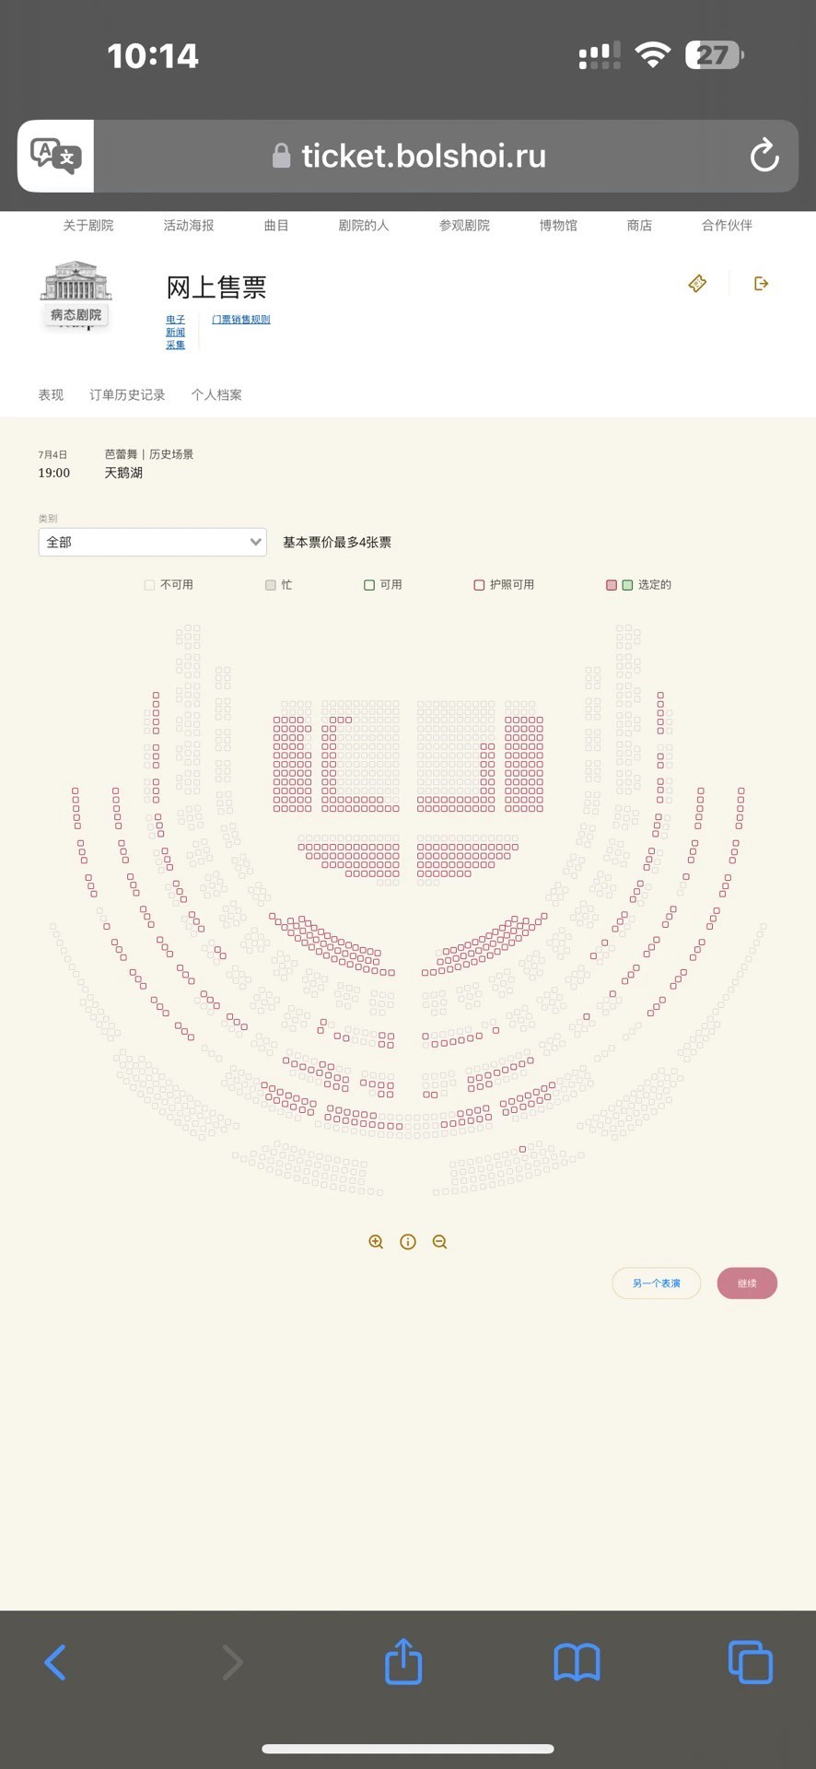The width and height of the screenshot is (816, 1769).
Task: Zoom out of the seating map
Action: pos(440,1242)
